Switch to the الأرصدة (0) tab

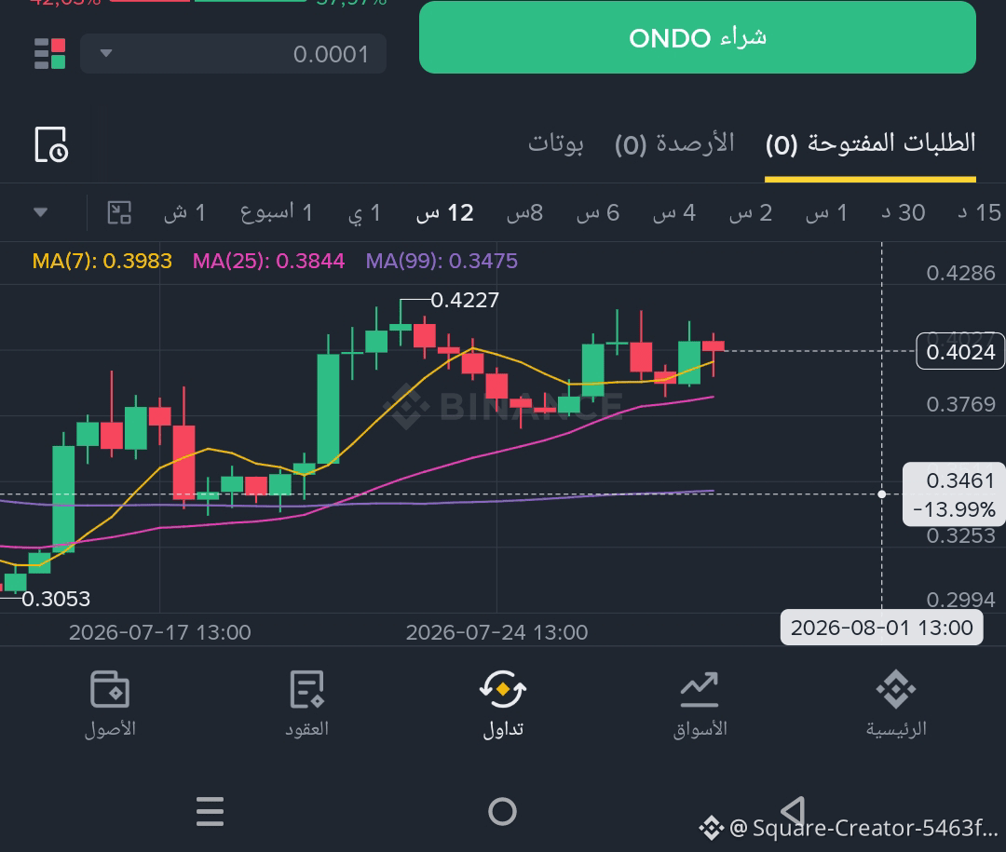(674, 143)
